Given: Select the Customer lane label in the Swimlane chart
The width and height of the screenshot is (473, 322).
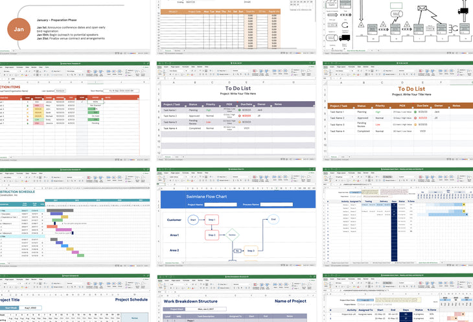Looking at the screenshot, I should tap(173, 220).
